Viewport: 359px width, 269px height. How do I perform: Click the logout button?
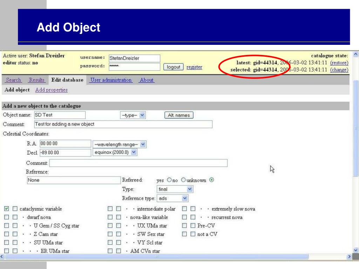pos(173,67)
